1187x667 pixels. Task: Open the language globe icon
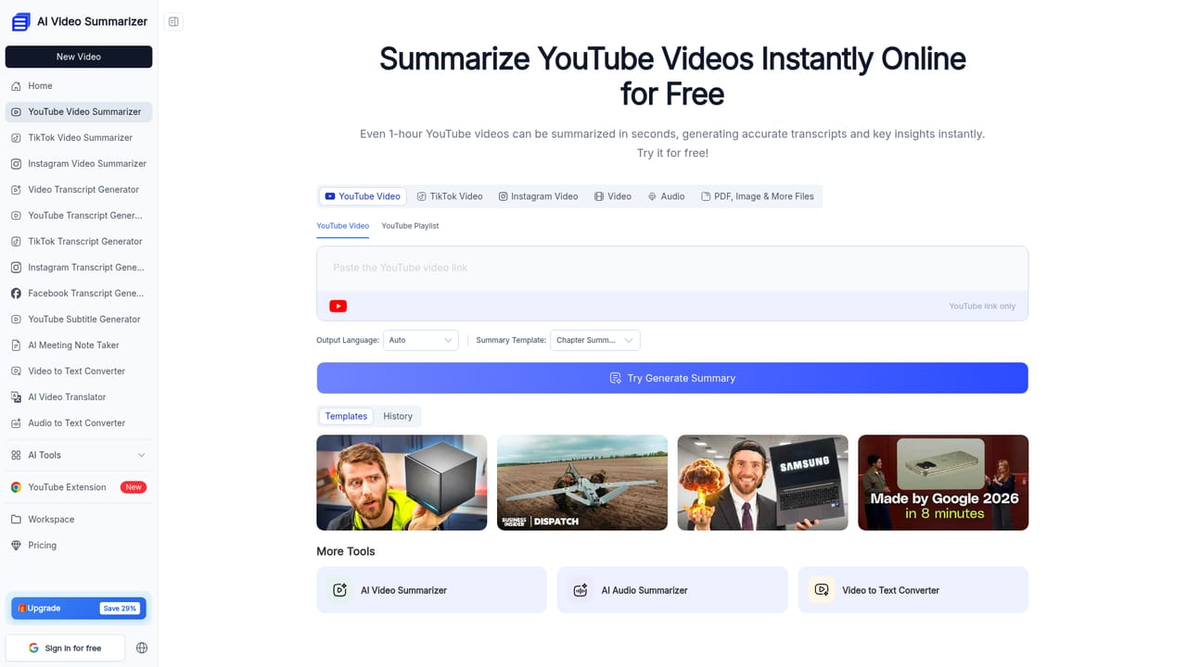coord(142,648)
